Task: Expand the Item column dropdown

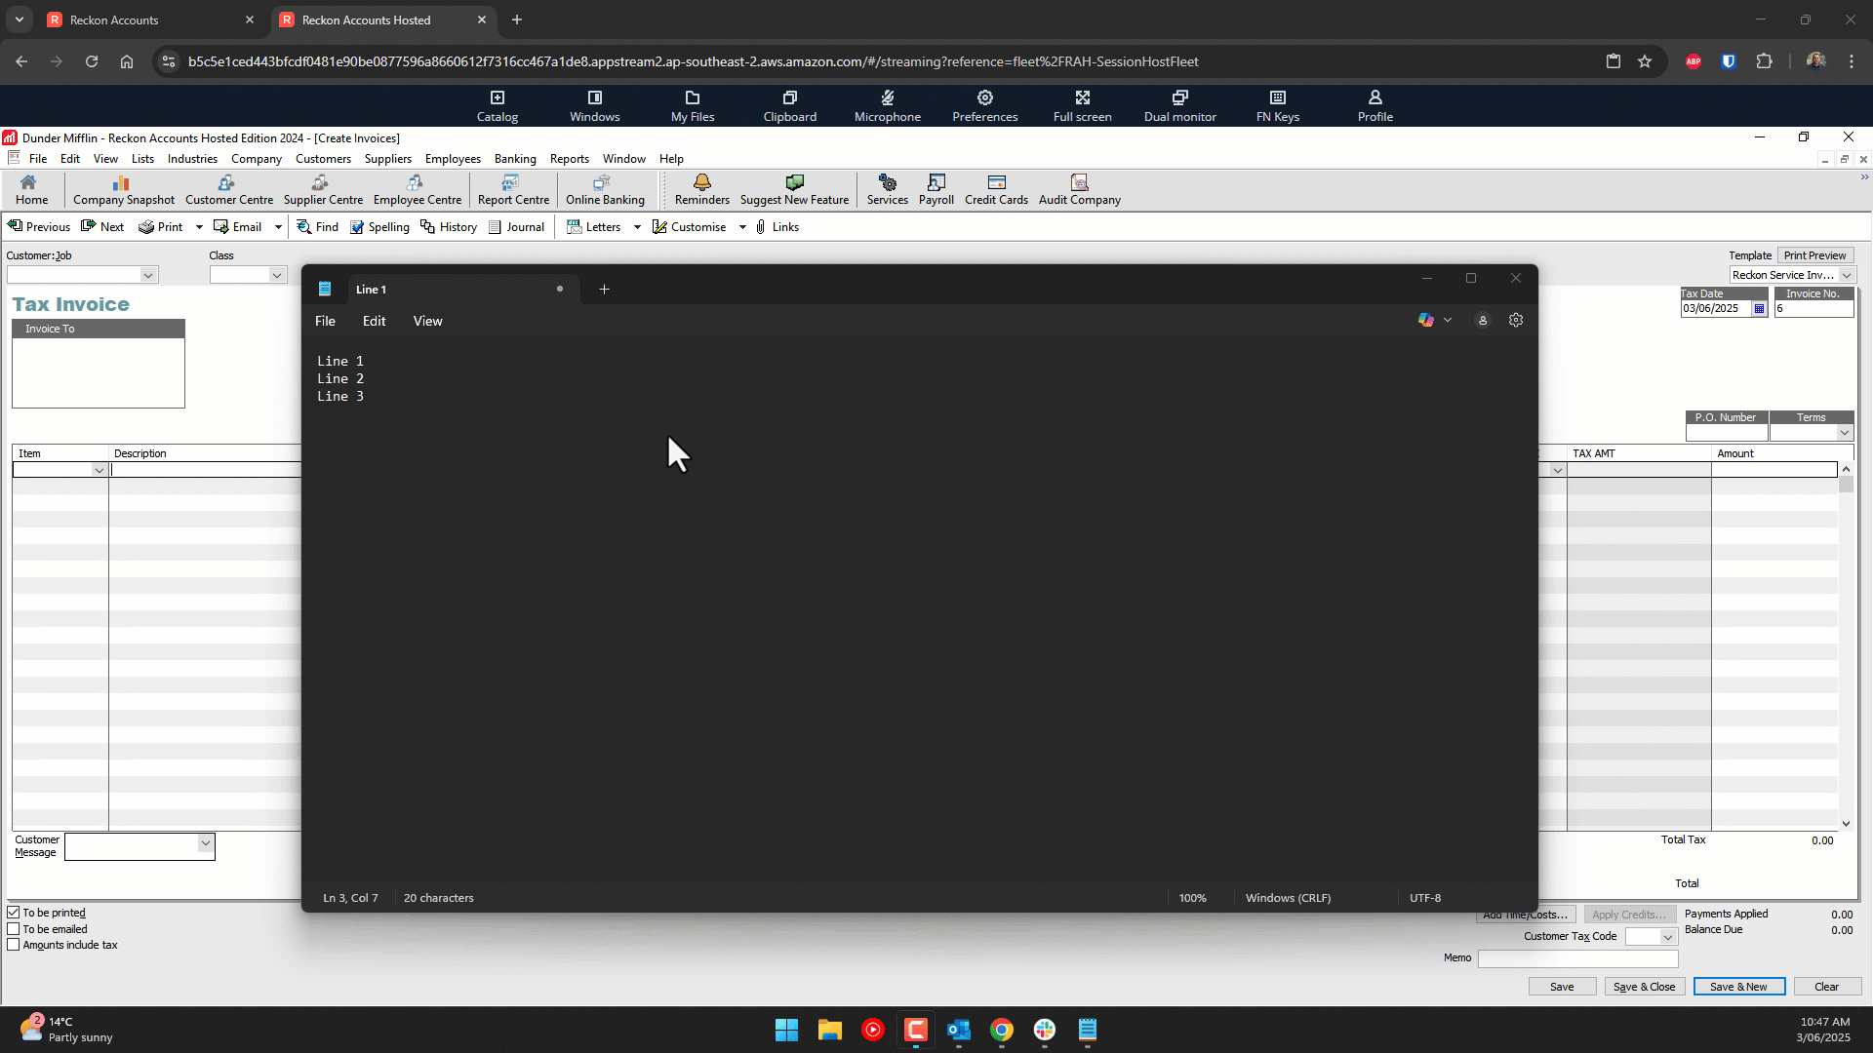Action: (99, 470)
